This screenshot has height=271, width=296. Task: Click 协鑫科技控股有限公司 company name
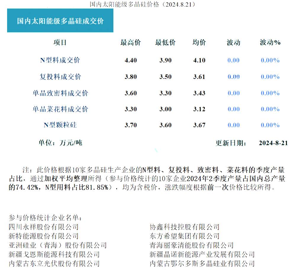pyautogui.click(x=184, y=227)
